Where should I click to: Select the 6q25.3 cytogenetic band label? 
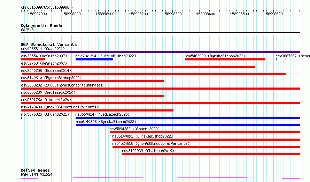click(x=27, y=30)
